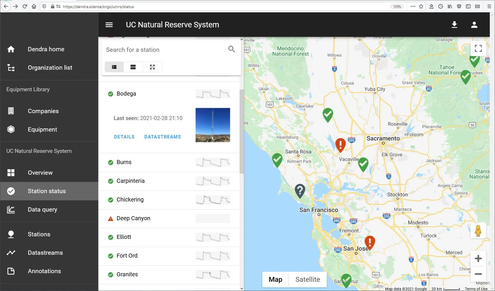Click the browser home button
The height and width of the screenshot is (291, 495).
pos(34,6)
